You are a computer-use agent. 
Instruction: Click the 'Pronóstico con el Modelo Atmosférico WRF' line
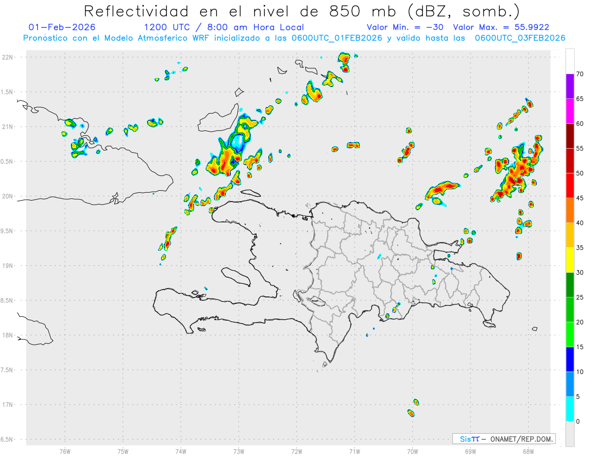click(294, 38)
